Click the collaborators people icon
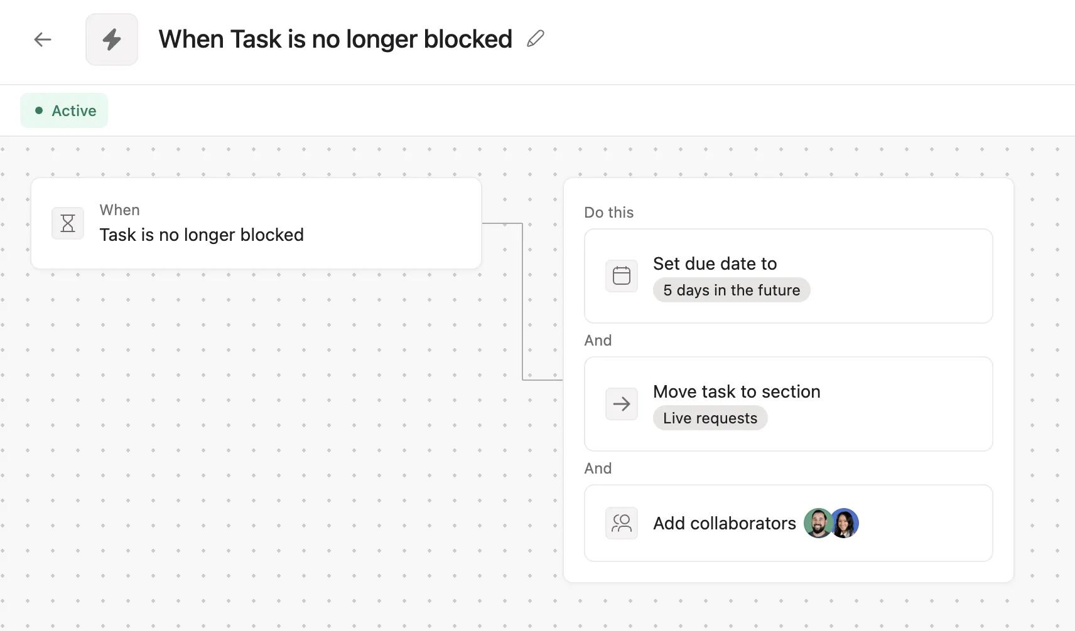Viewport: 1075px width, 631px height. 622,523
